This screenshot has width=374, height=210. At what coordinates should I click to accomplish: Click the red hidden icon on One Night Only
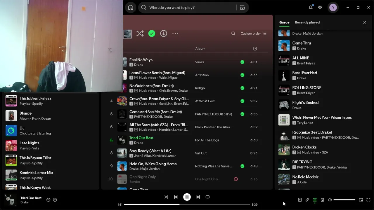(x=236, y=179)
